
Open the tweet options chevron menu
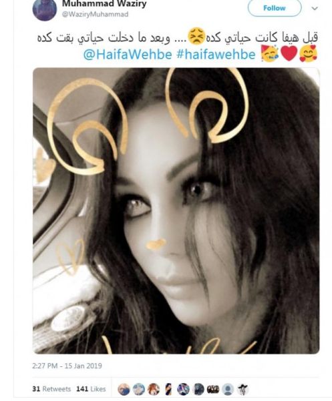[x=315, y=9]
